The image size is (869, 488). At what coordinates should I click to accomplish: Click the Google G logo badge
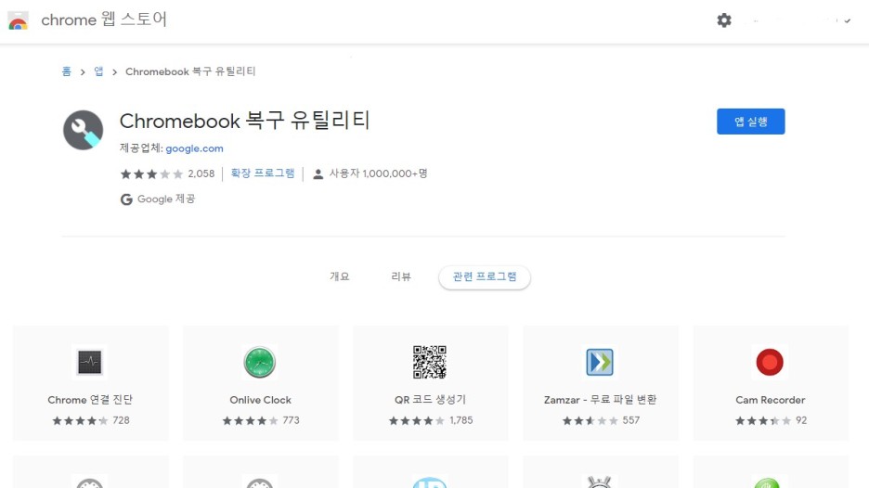(x=126, y=199)
